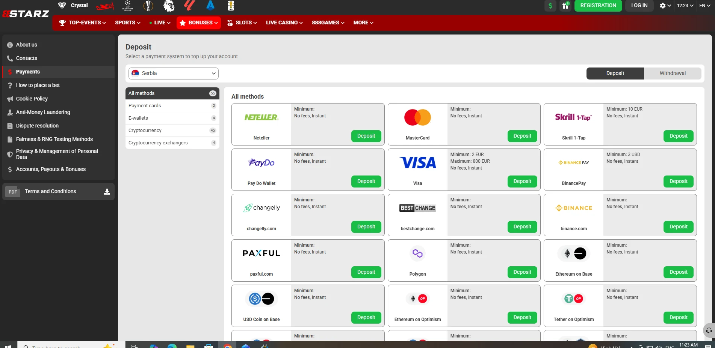715x348 pixels.
Task: Switch to the Withdrawal toggle
Action: click(x=673, y=73)
